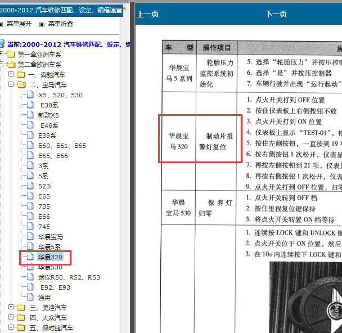Click the page icon next to E39系

click(x=30, y=135)
